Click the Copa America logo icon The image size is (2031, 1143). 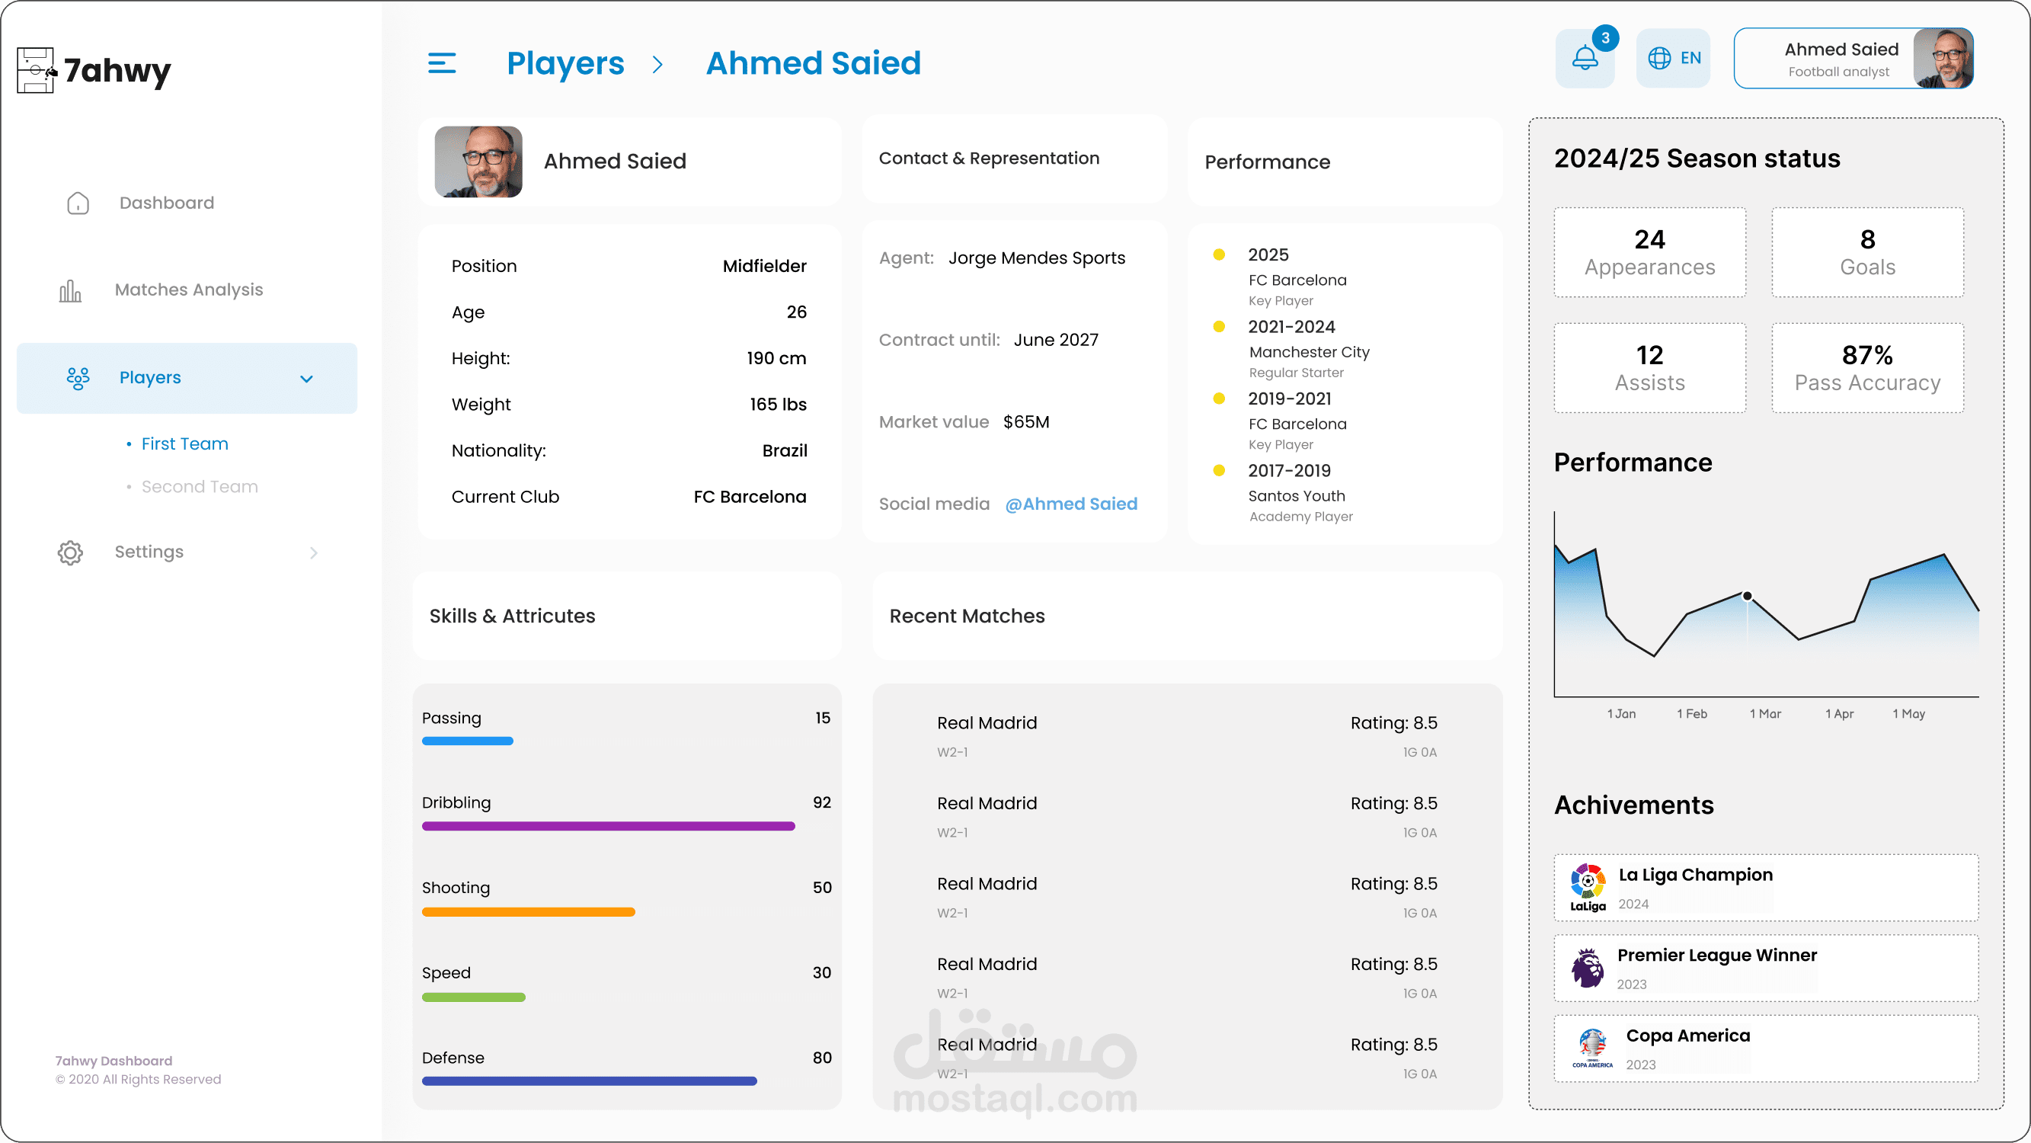[1592, 1049]
